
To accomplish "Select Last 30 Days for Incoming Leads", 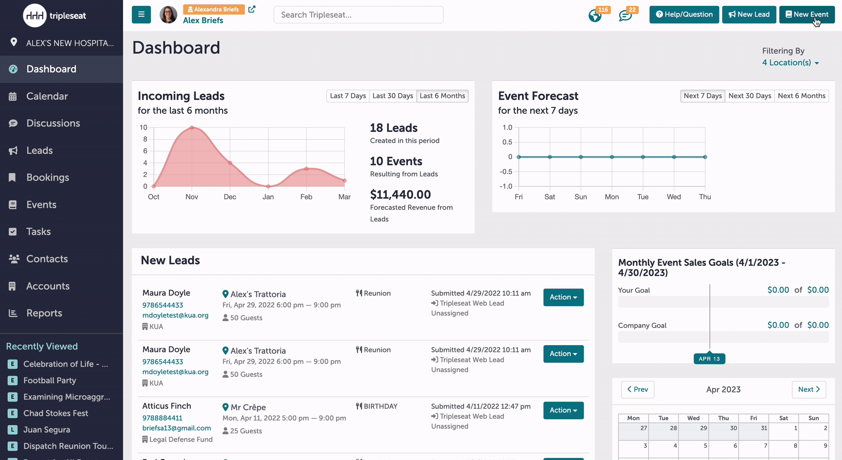I will tap(393, 96).
